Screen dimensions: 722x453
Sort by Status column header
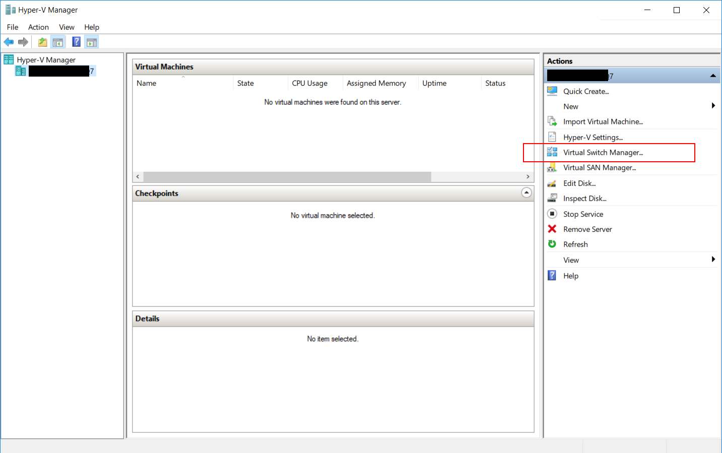coord(507,83)
